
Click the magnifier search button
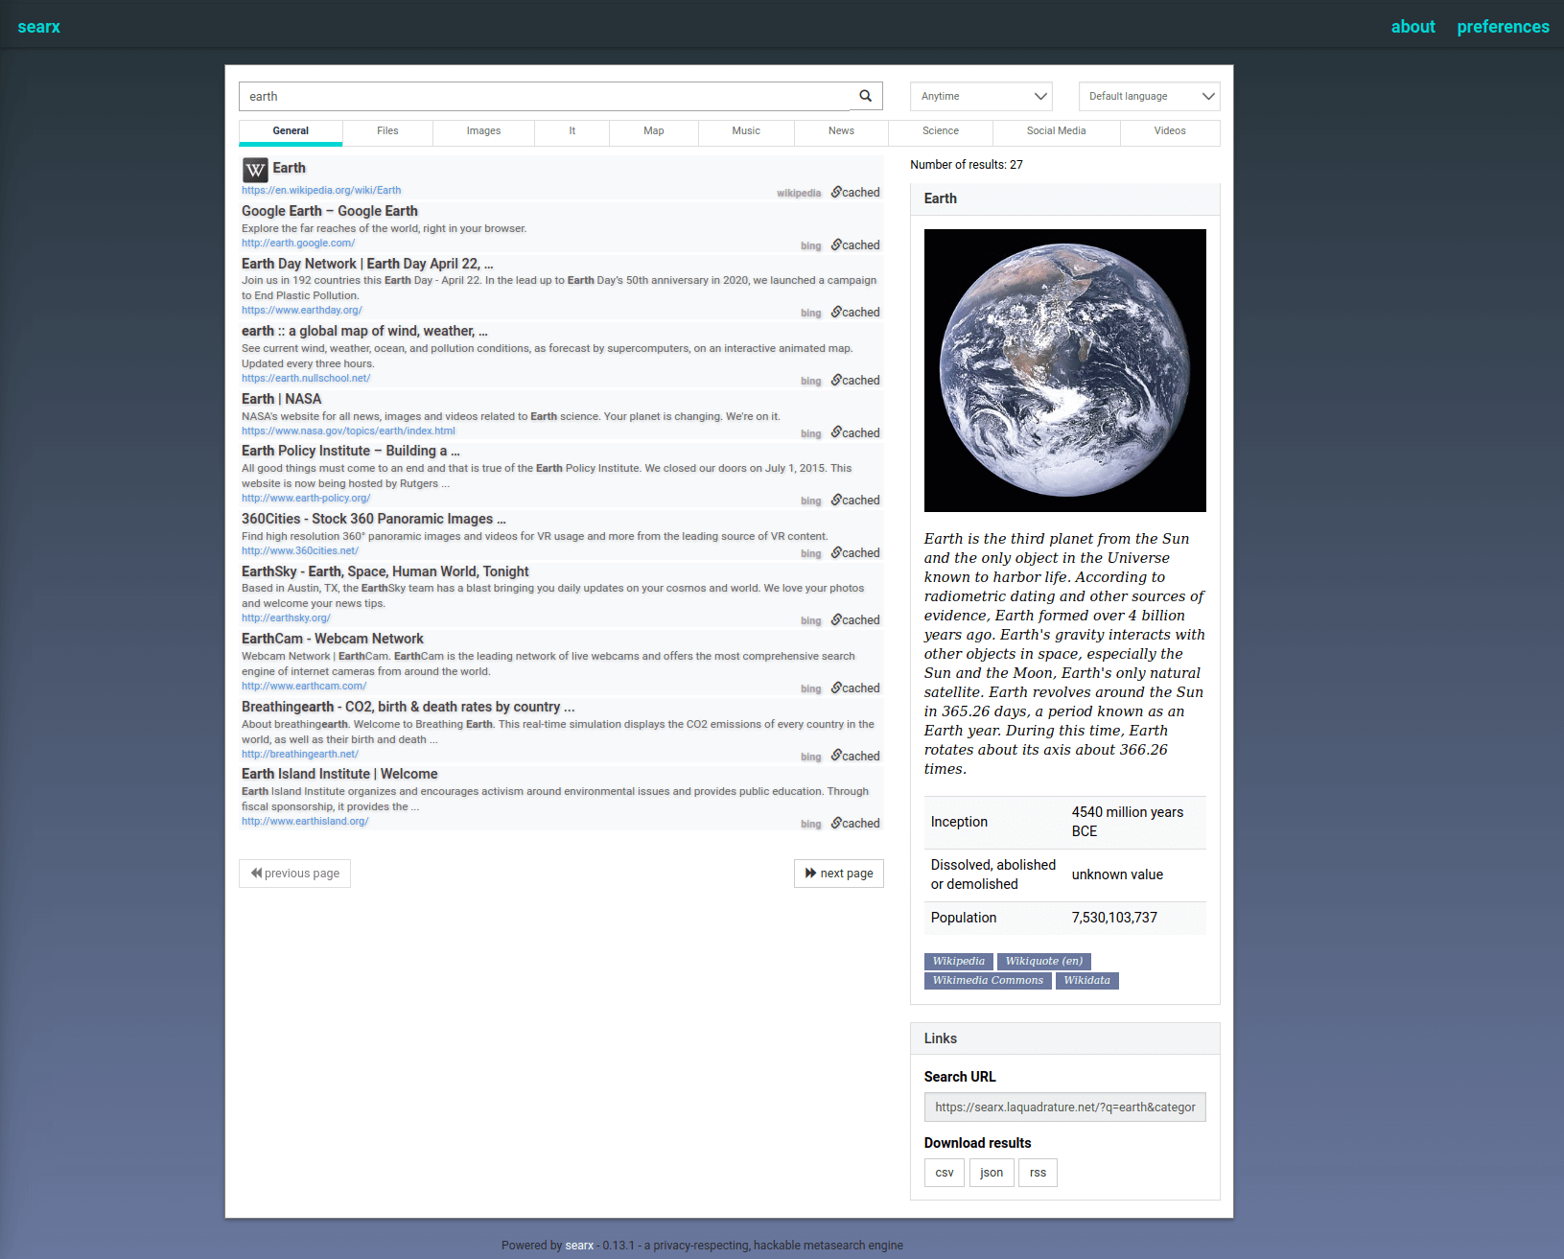865,96
